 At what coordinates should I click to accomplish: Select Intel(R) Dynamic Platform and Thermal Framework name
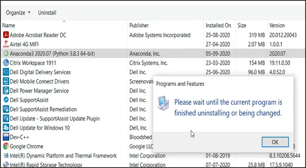[63, 156]
